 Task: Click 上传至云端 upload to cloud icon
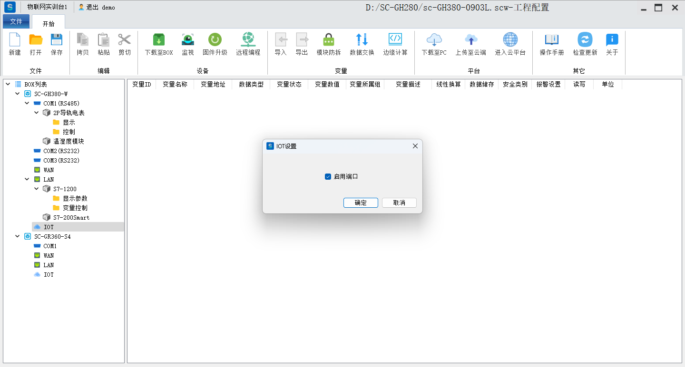pyautogui.click(x=470, y=40)
